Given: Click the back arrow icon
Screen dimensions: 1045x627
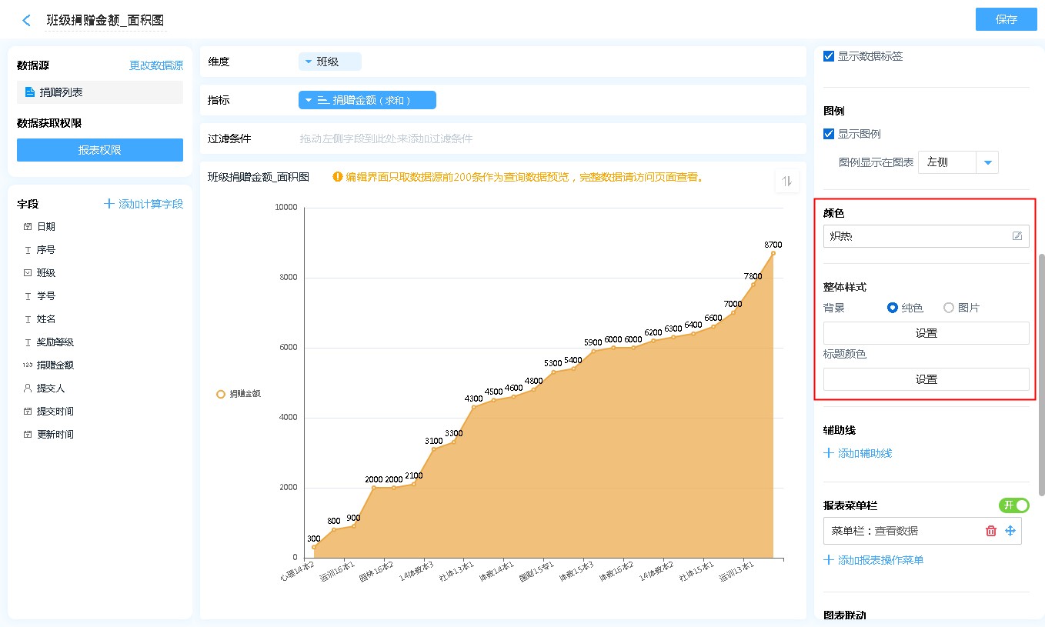Looking at the screenshot, I should click(27, 21).
